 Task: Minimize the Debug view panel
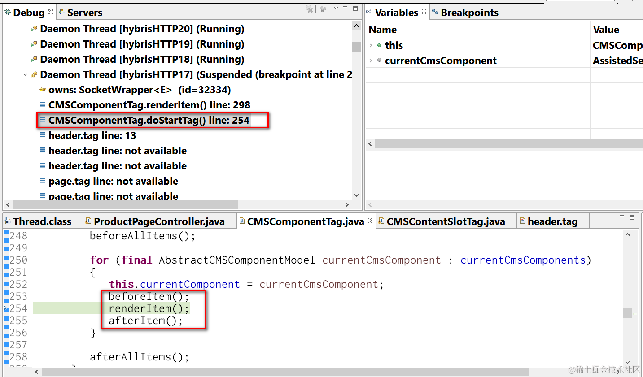(x=345, y=8)
